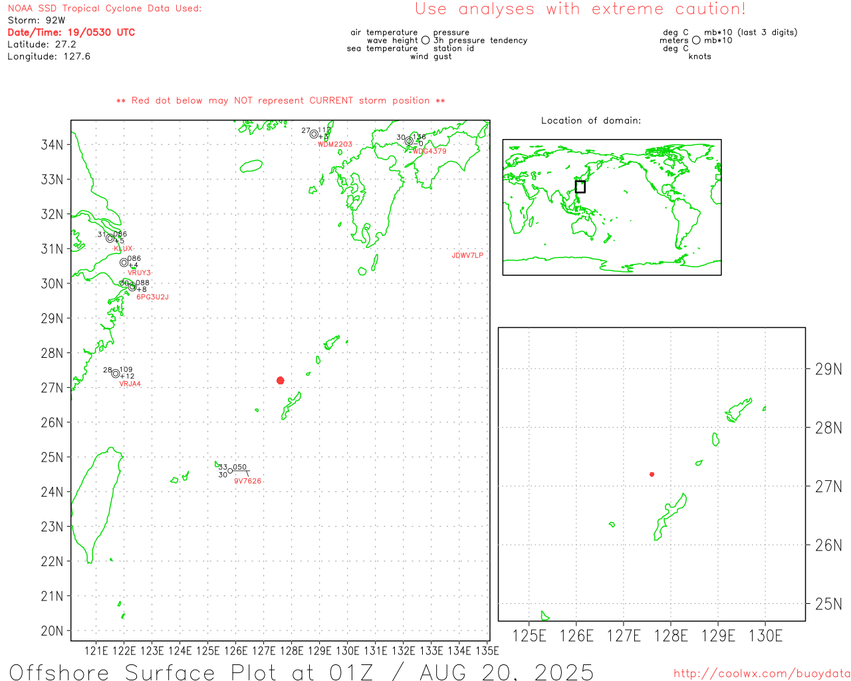Click 'wind gust' legend label
The width and height of the screenshot is (851, 681).
[431, 57]
